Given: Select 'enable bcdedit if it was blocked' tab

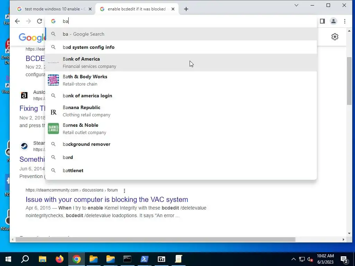Looking at the screenshot, I should coord(137,9).
